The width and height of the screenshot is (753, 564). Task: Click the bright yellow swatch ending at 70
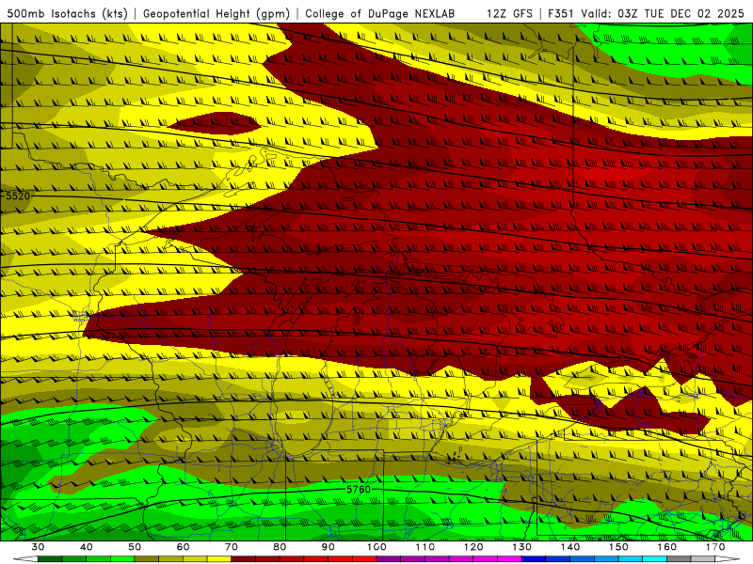[x=219, y=559]
